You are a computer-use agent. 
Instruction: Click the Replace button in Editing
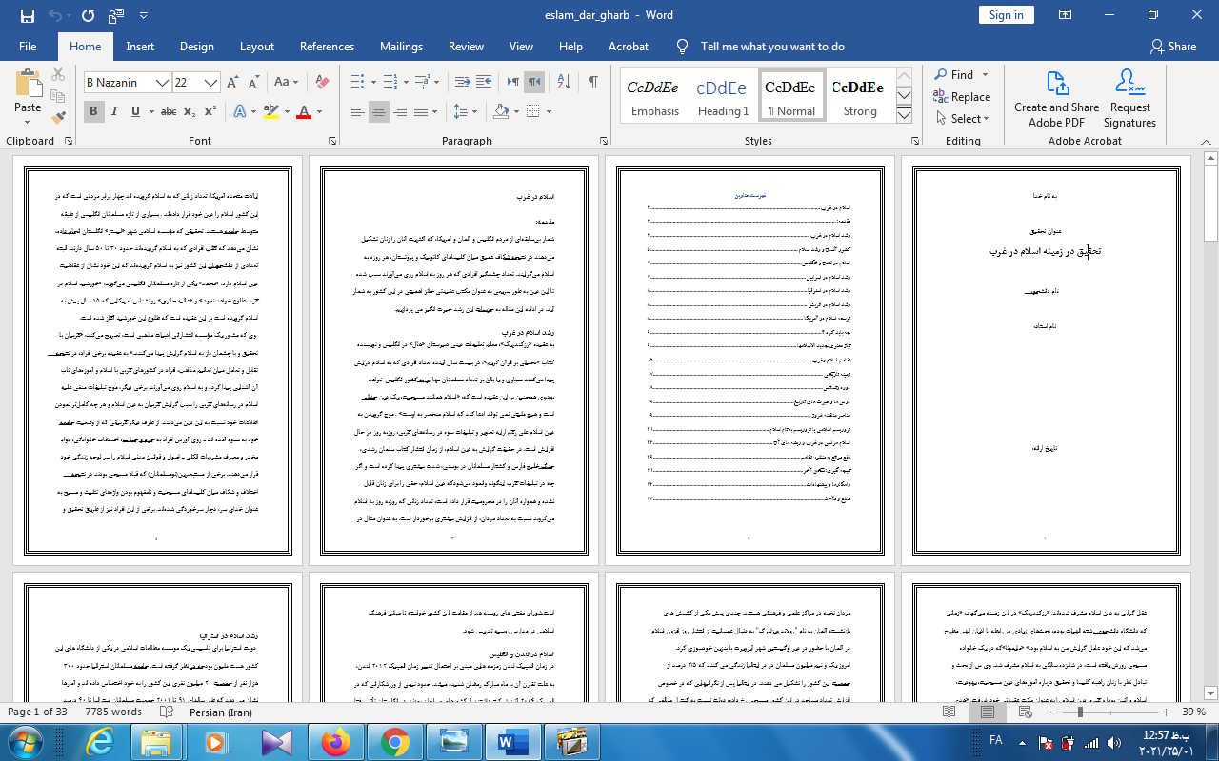(962, 97)
